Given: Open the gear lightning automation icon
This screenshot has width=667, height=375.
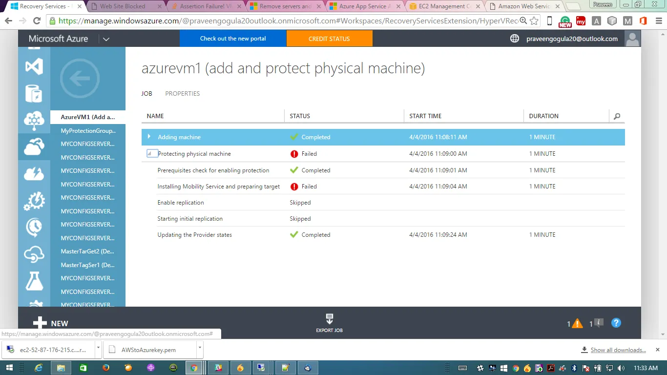Looking at the screenshot, I should 34,200.
